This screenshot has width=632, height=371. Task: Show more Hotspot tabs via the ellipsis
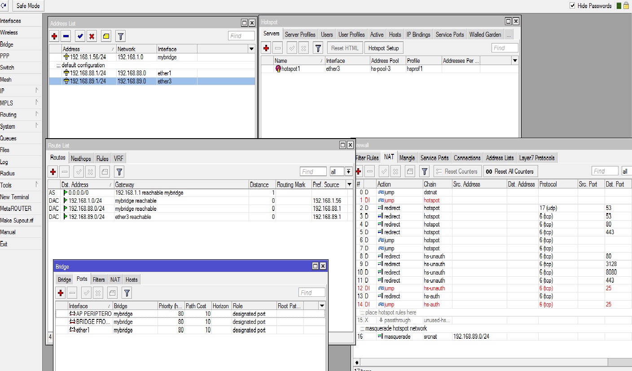pyautogui.click(x=509, y=35)
